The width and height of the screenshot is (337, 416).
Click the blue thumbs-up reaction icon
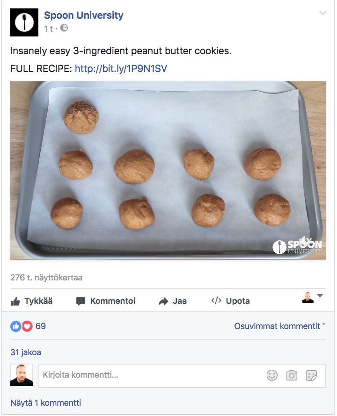16,326
